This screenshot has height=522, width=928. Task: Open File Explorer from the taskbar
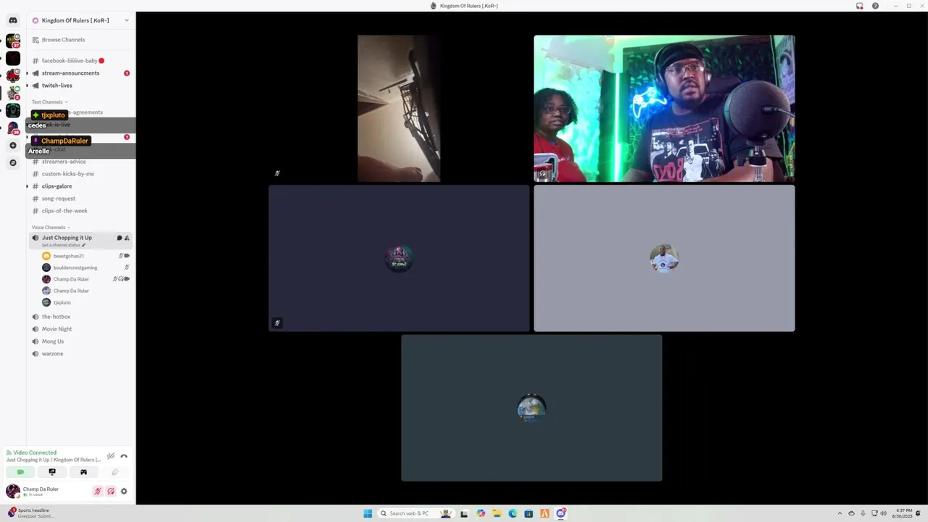tap(497, 513)
